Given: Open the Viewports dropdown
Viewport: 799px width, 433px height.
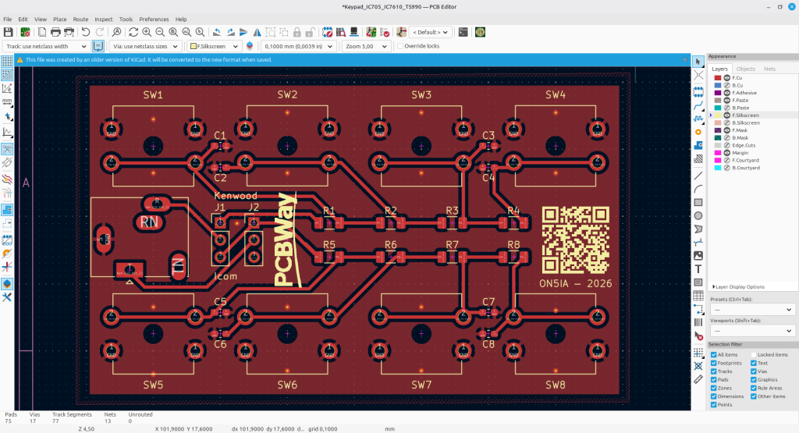Looking at the screenshot, I should coord(752,331).
